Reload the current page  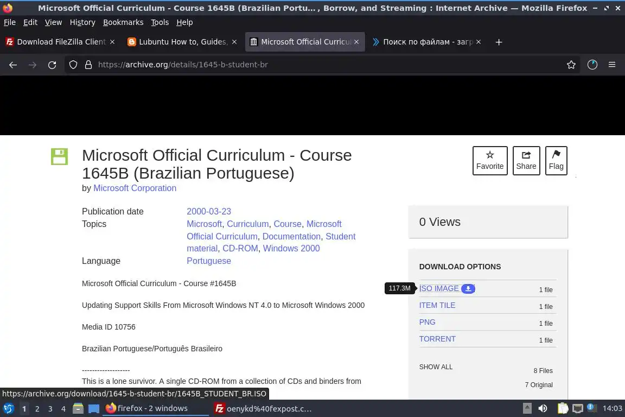[52, 65]
